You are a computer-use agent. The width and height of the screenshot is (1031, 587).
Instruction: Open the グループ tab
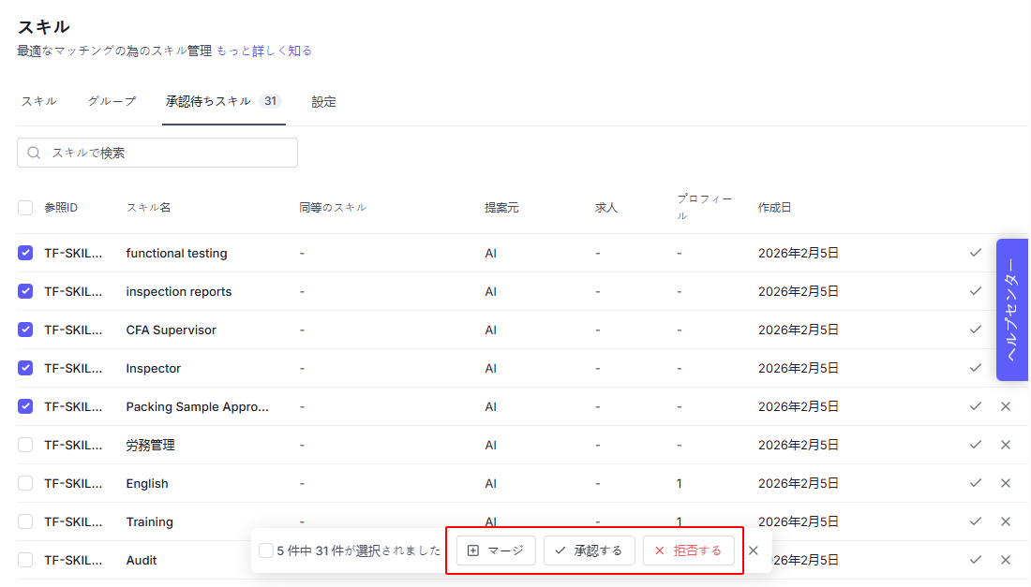click(x=112, y=101)
